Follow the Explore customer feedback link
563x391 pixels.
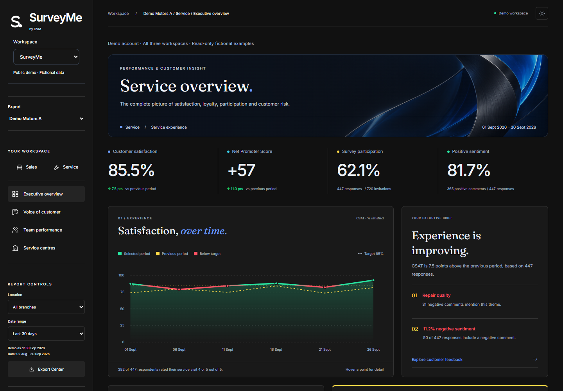(x=437, y=359)
